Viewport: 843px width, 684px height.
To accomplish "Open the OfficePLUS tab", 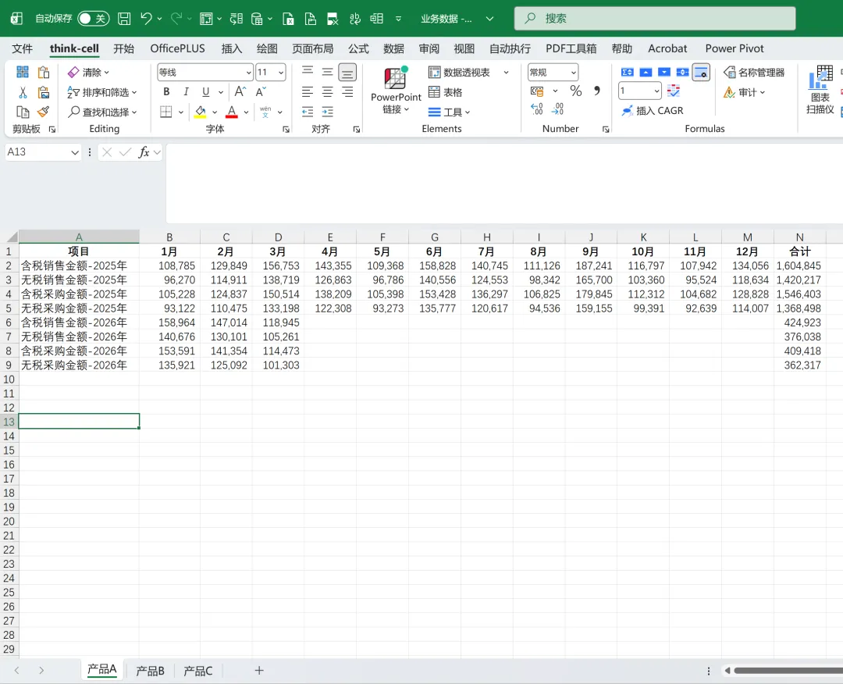I will coord(177,48).
